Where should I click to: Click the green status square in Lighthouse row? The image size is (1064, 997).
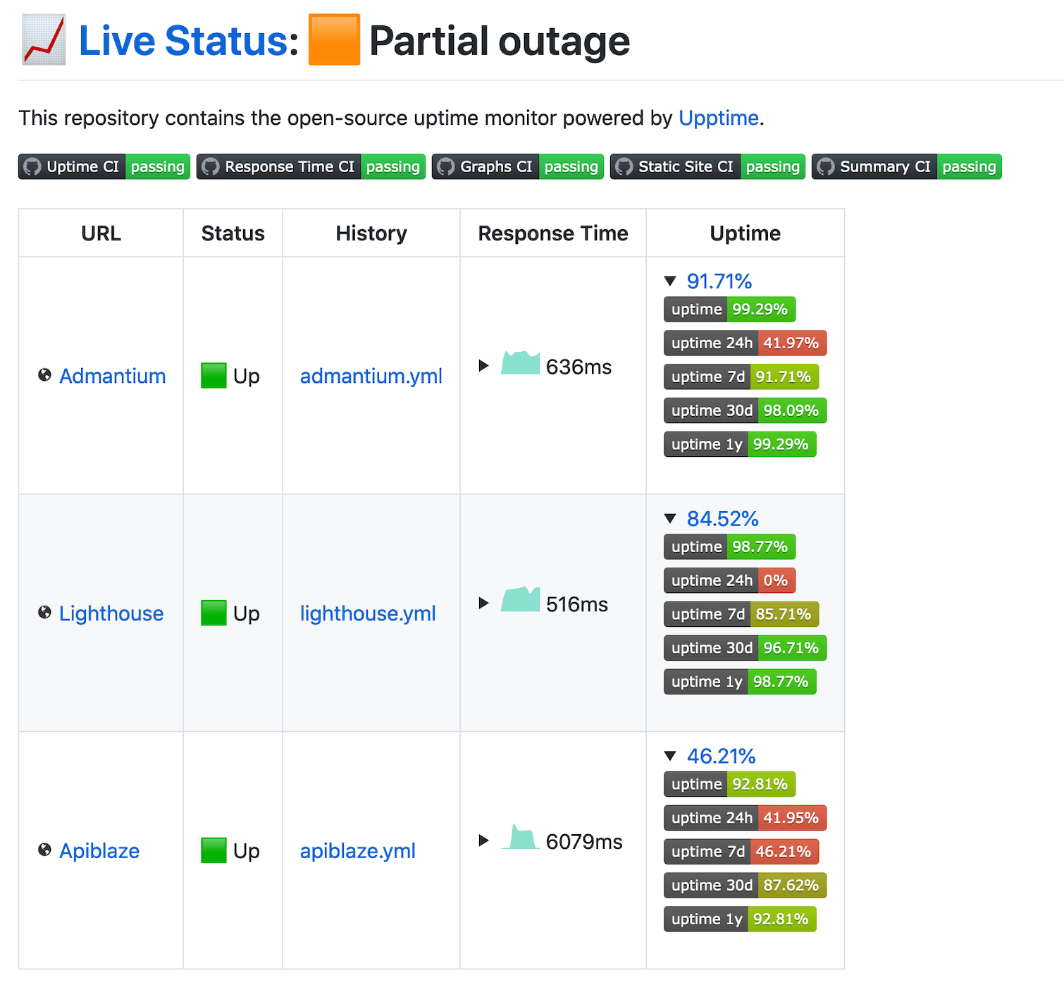(x=214, y=613)
